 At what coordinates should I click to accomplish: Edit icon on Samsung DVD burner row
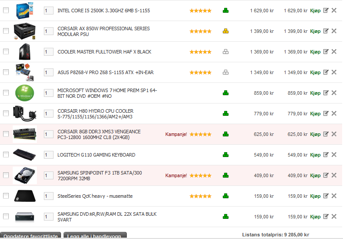click(x=326, y=217)
